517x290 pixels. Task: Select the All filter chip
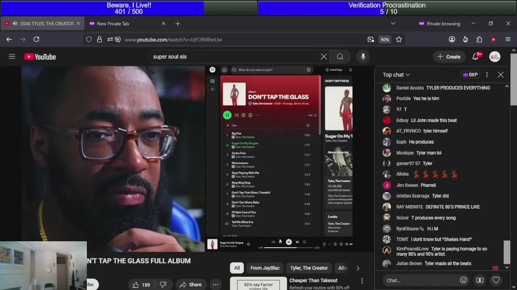tap(237, 268)
